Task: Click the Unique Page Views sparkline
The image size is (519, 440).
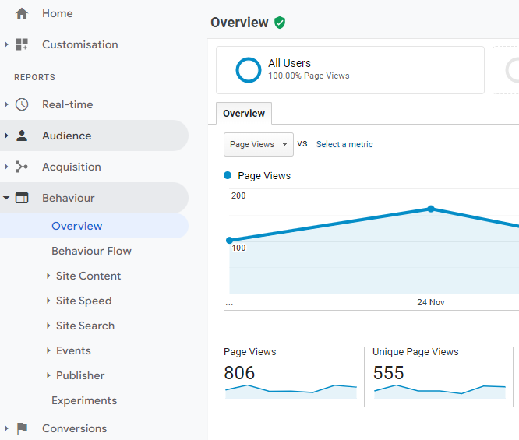Action: pyautogui.click(x=440, y=390)
